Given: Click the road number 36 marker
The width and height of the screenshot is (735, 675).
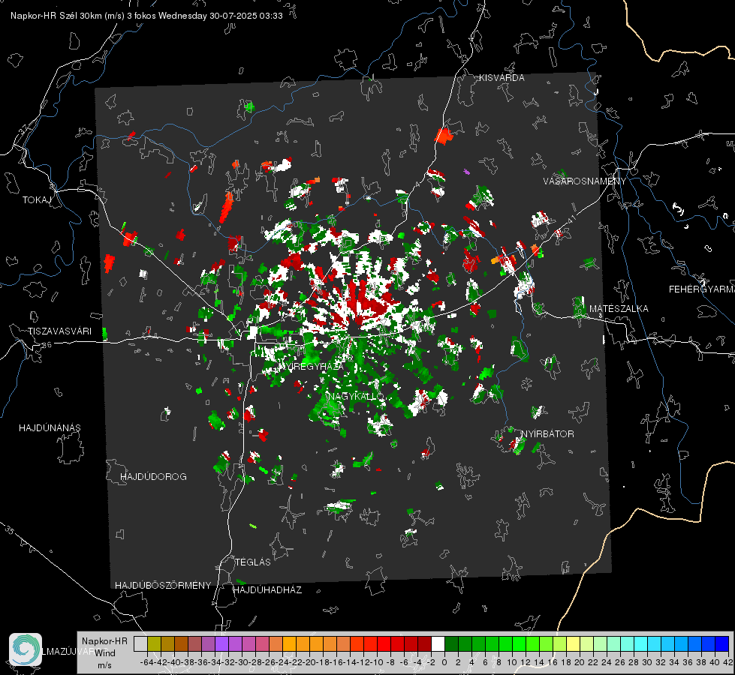Looking at the screenshot, I should pos(47,345).
